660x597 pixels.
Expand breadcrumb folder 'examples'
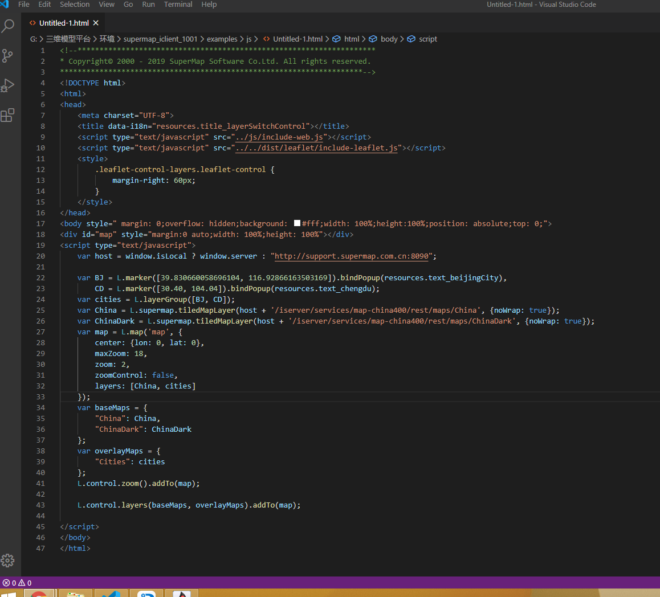(222, 39)
